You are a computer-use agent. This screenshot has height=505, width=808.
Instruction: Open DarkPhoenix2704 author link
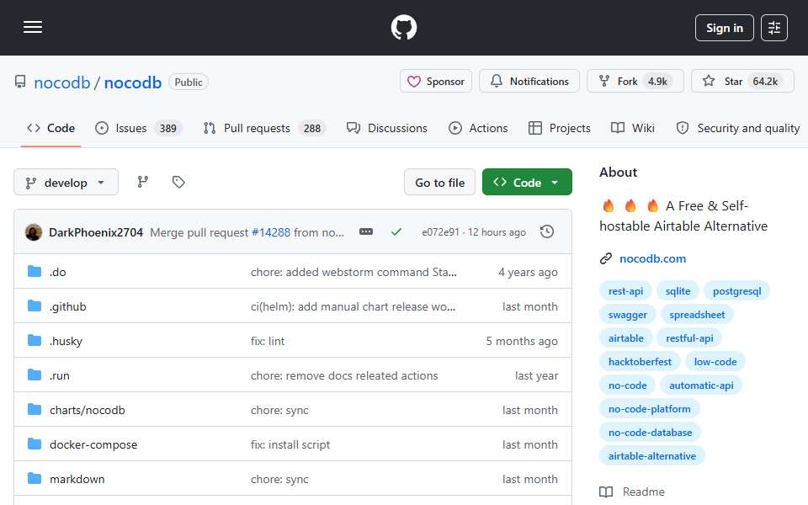(96, 232)
